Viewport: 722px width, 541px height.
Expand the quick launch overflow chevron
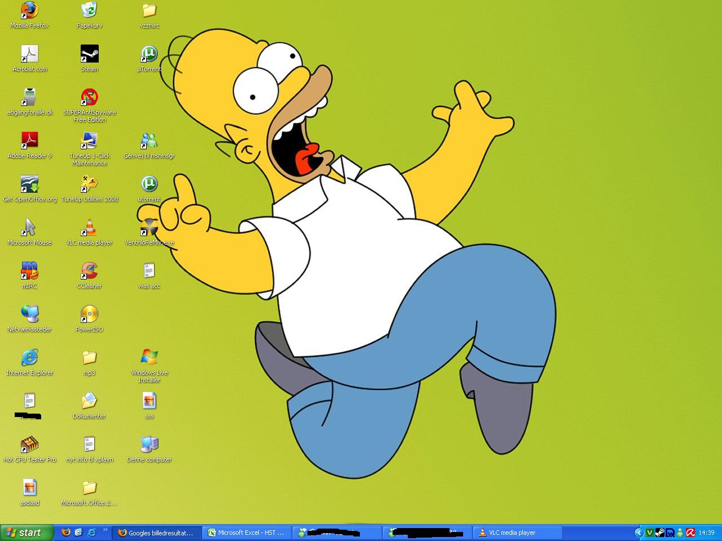105,530
